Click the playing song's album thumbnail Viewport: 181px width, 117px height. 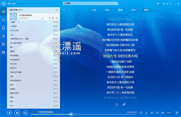13,16
